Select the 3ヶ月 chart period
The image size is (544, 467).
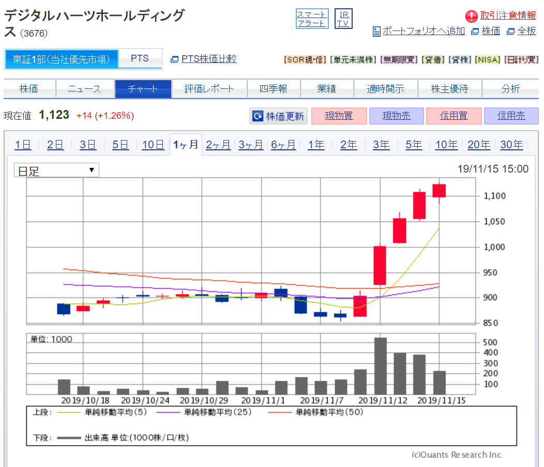pos(251,145)
